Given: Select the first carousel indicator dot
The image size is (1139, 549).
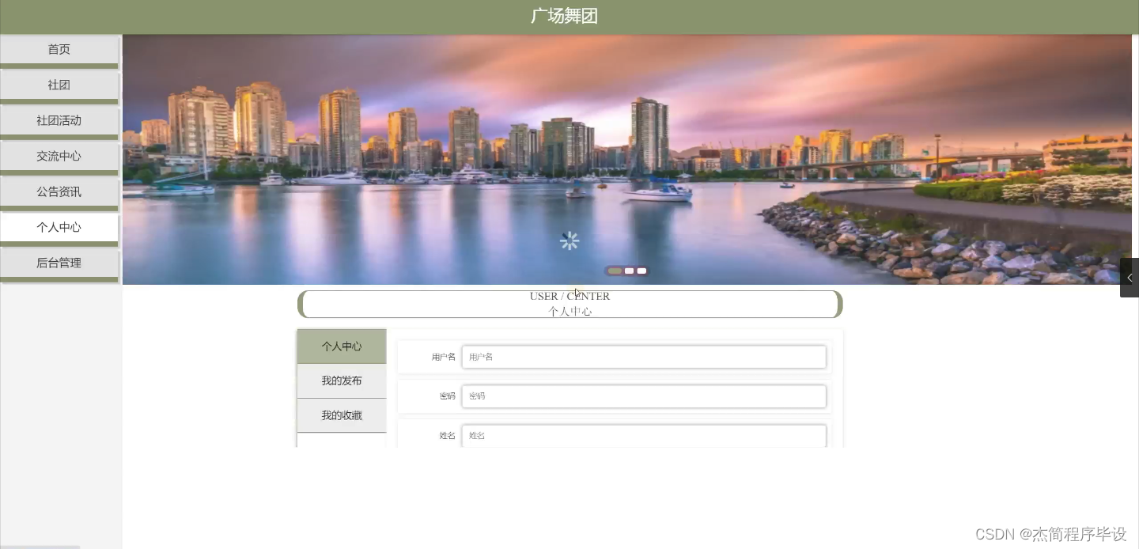Looking at the screenshot, I should coord(615,271).
